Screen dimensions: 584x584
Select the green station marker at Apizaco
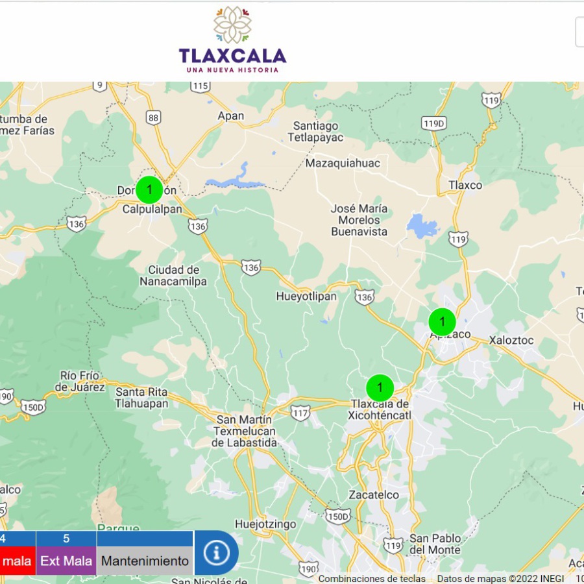click(443, 322)
